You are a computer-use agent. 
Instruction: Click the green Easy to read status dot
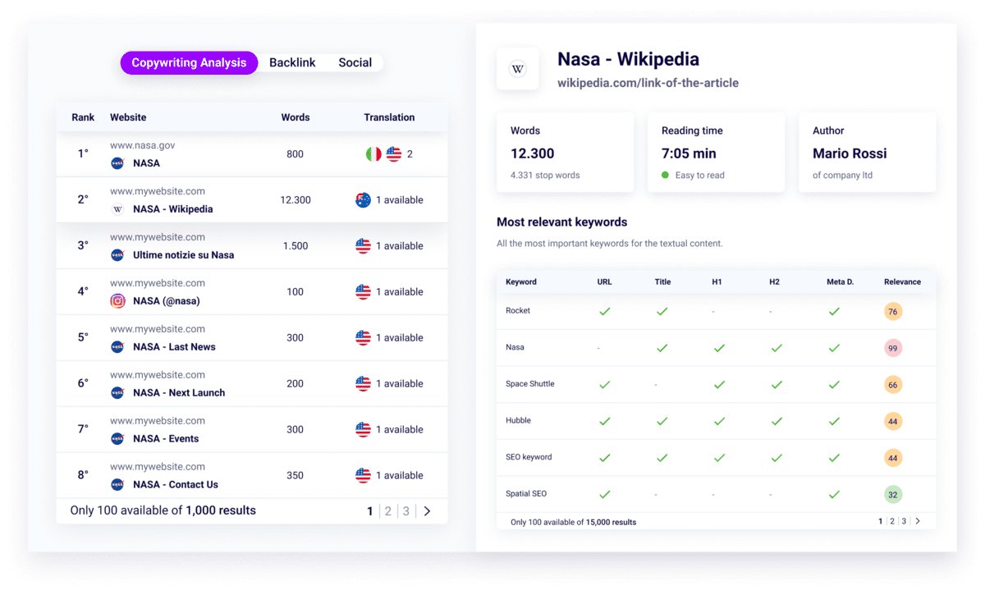(x=666, y=175)
